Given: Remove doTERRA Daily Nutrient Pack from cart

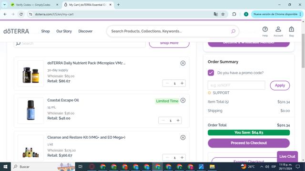Looking at the screenshot, I should [183, 63].
